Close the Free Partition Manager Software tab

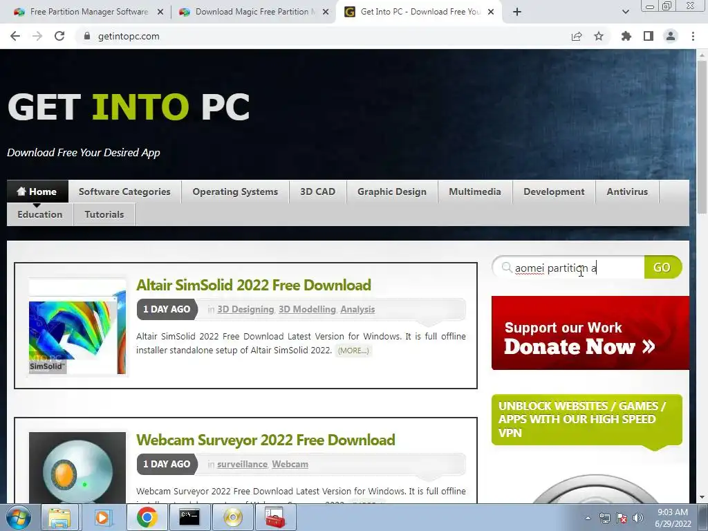coord(160,12)
